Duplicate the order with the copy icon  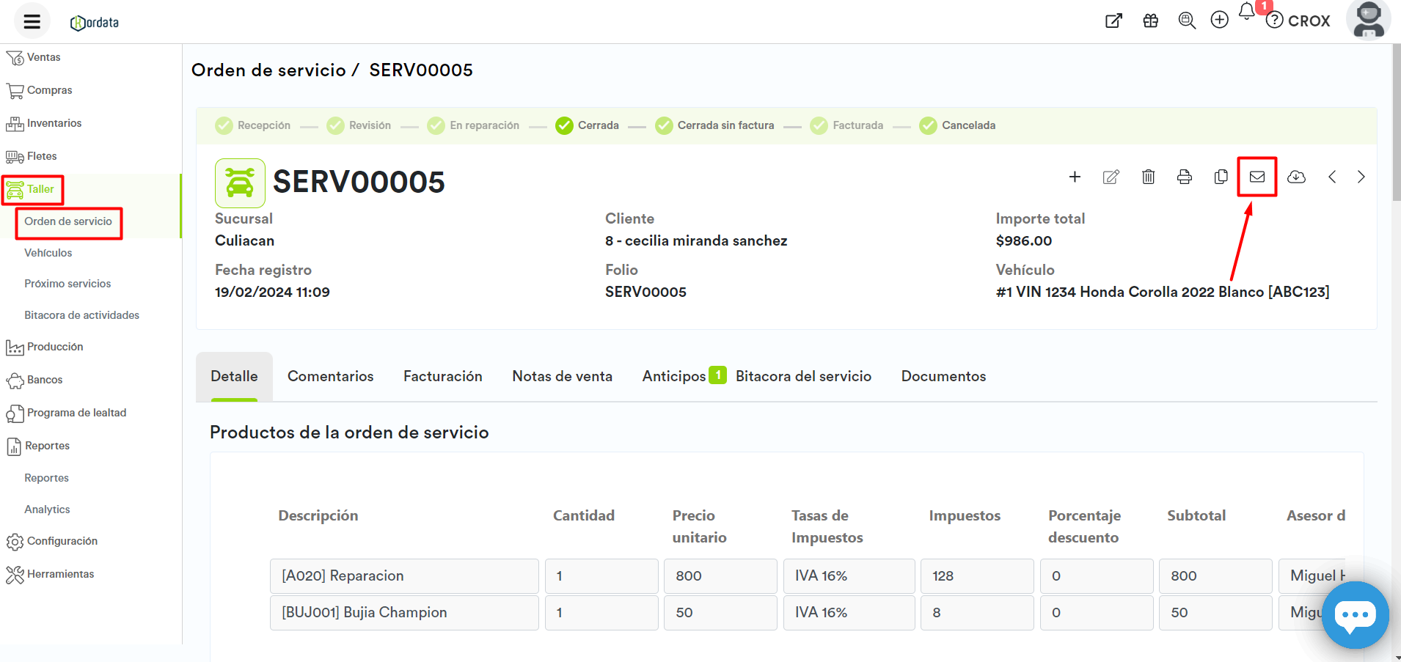pos(1220,177)
